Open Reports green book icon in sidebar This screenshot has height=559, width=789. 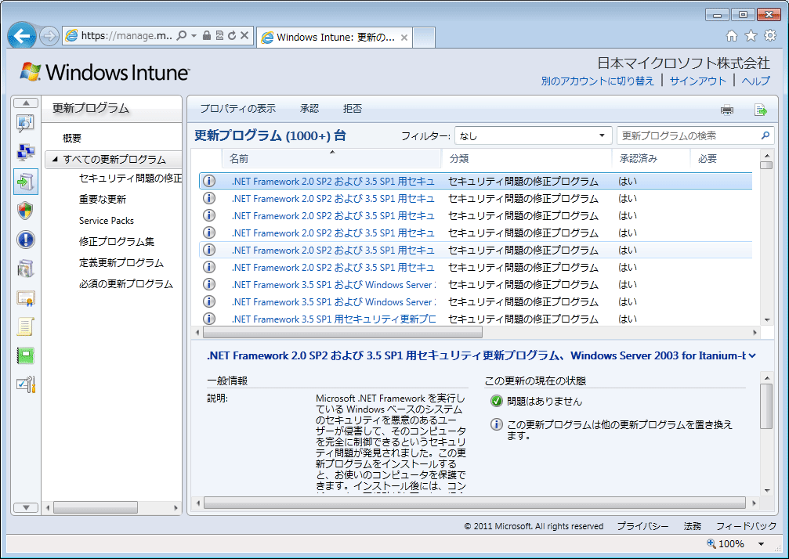click(26, 356)
